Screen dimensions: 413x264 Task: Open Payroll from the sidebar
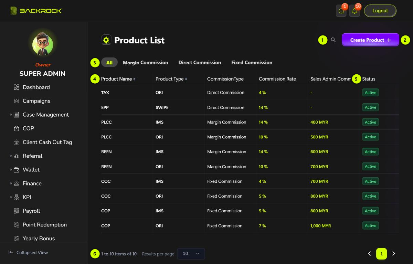pyautogui.click(x=31, y=211)
